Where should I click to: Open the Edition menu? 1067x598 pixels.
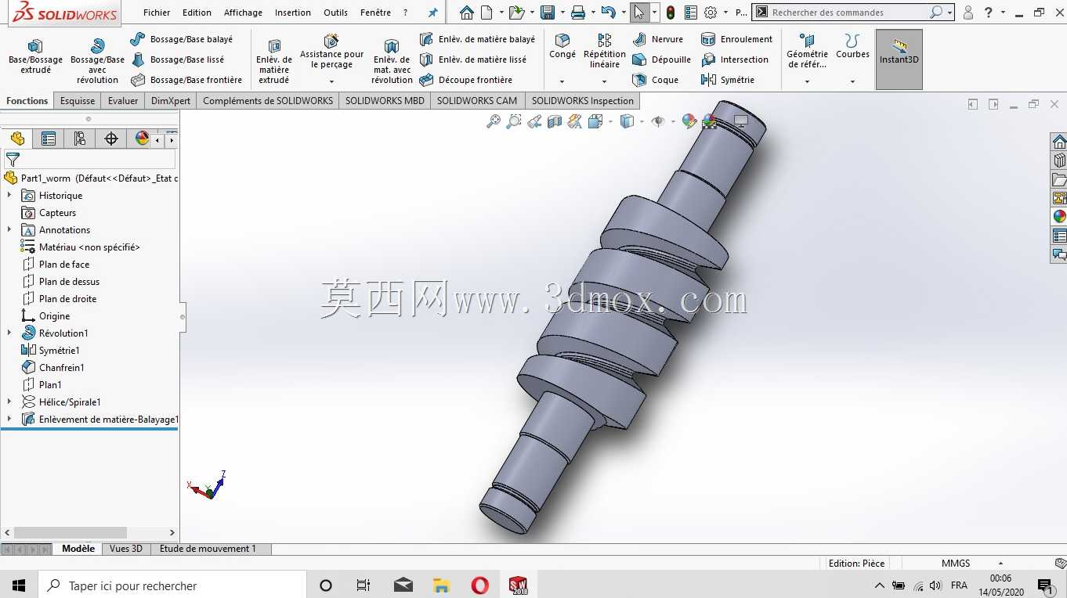coord(197,13)
